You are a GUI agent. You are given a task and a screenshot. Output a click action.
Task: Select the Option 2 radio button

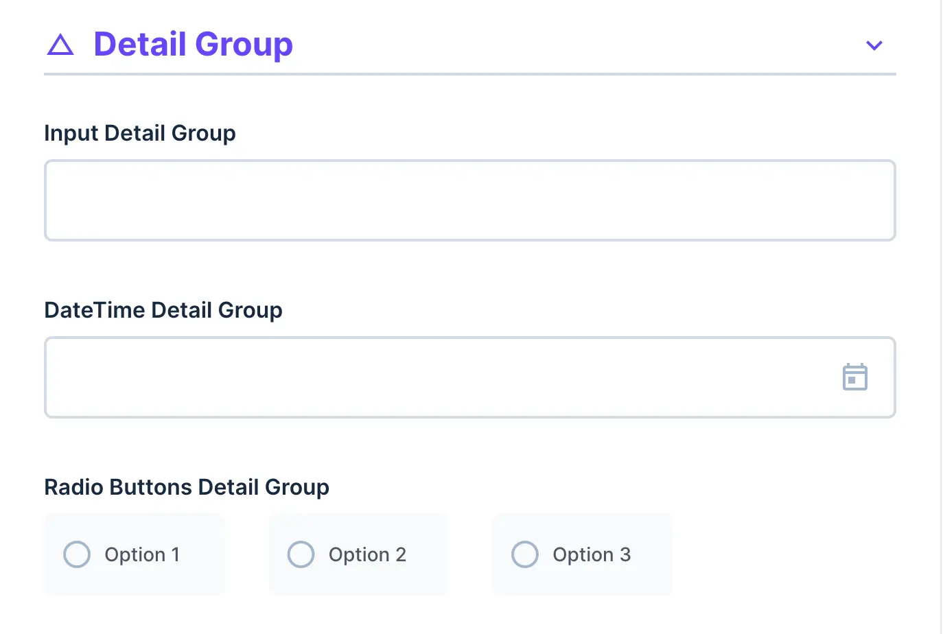pyautogui.click(x=301, y=554)
